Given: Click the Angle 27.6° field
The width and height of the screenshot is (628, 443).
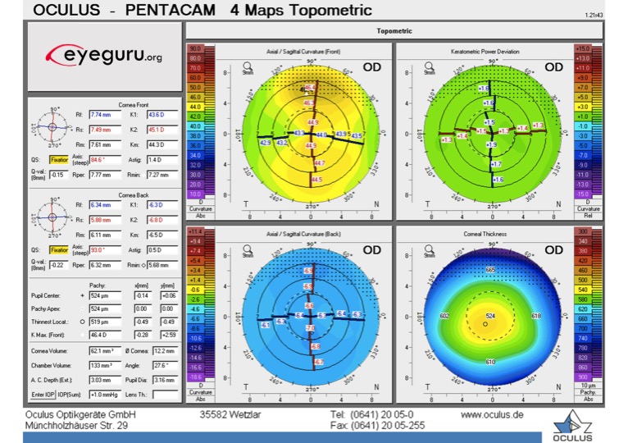Looking at the screenshot, I should pos(165,365).
